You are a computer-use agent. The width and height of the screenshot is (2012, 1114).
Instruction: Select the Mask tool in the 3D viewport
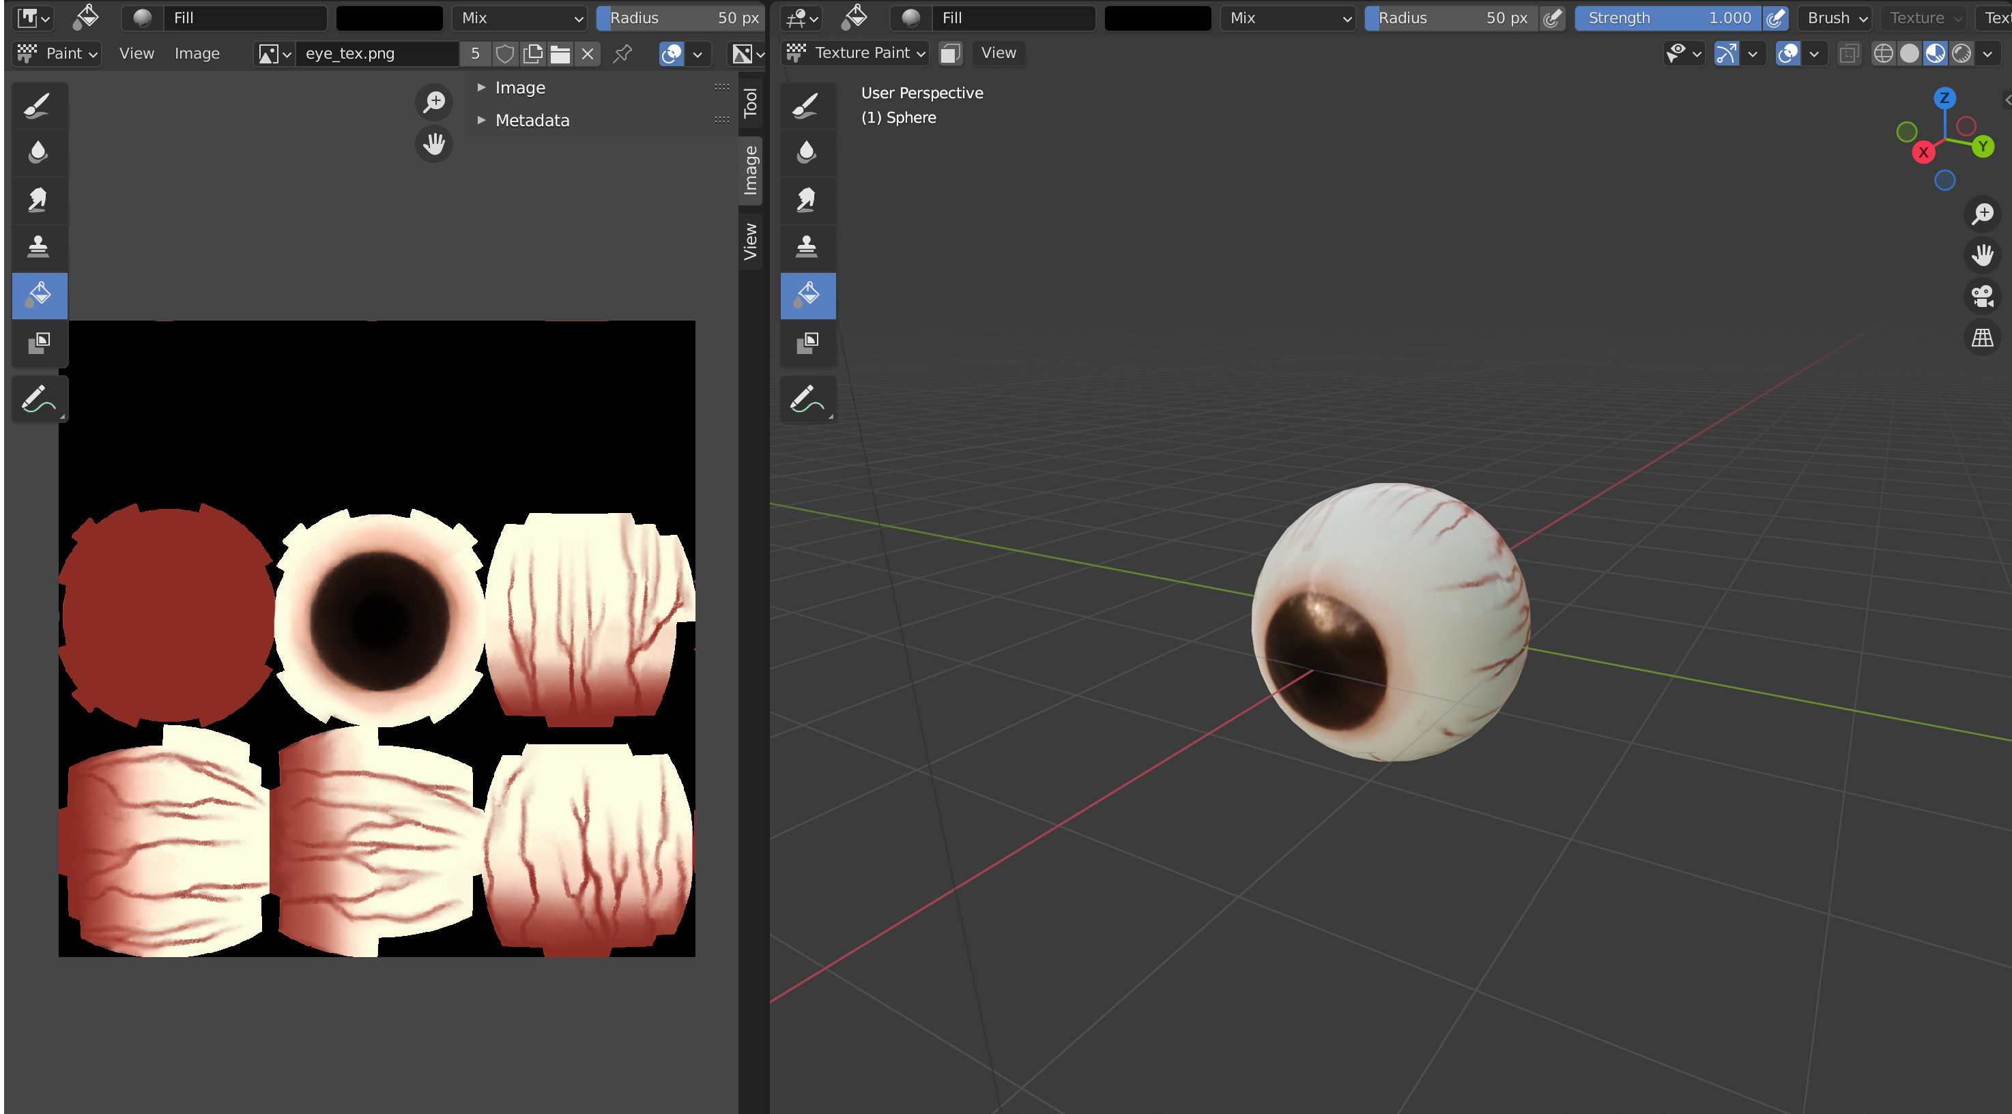click(807, 342)
